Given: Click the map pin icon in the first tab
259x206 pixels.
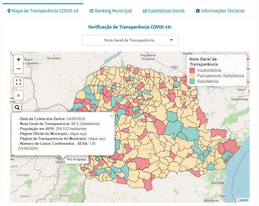Looking at the screenshot, I should 9,11.
